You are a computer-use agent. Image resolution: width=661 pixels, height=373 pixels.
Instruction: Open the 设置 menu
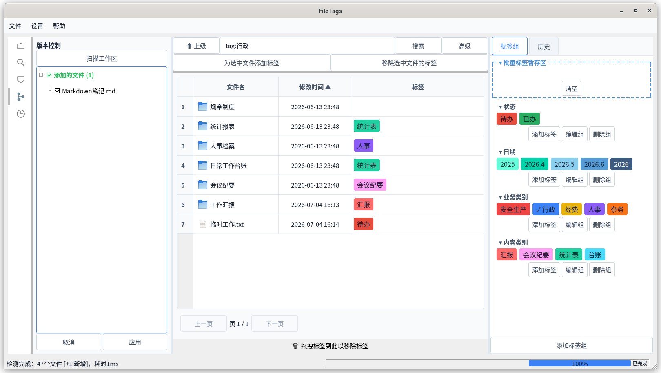[x=37, y=26]
